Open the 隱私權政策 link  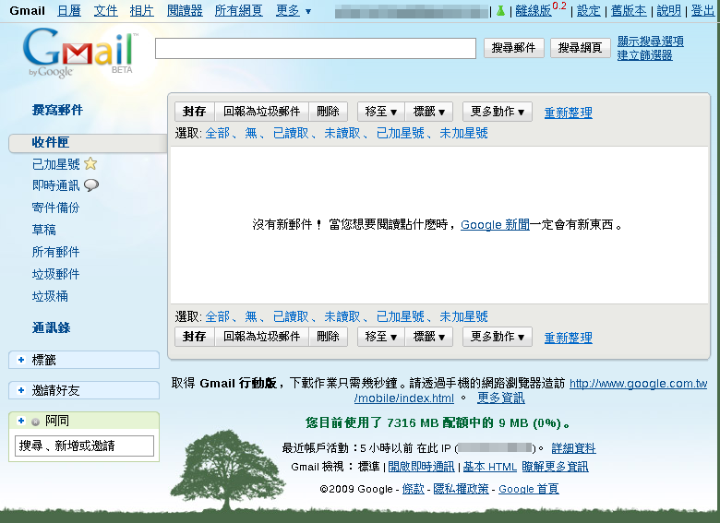pos(461,489)
